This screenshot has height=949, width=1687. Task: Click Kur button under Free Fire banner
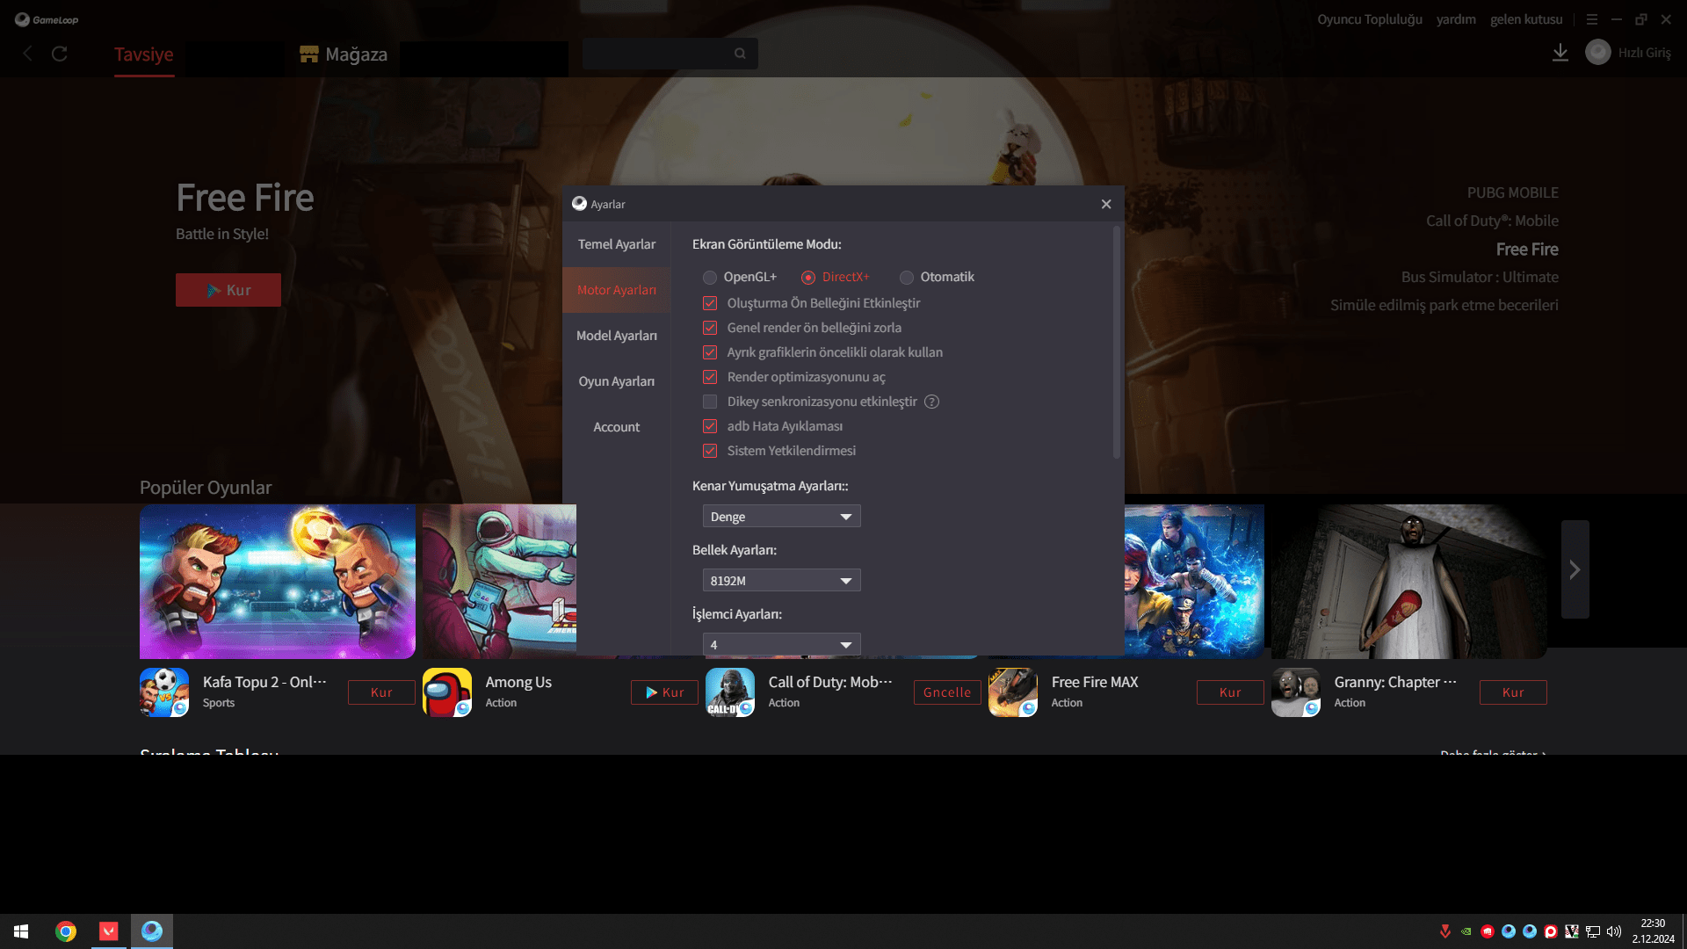pyautogui.click(x=228, y=290)
